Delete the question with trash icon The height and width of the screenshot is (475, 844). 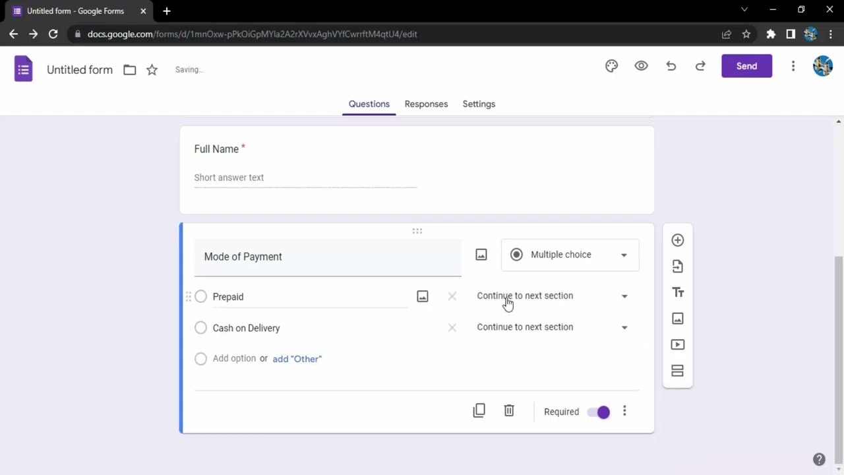[x=509, y=411]
